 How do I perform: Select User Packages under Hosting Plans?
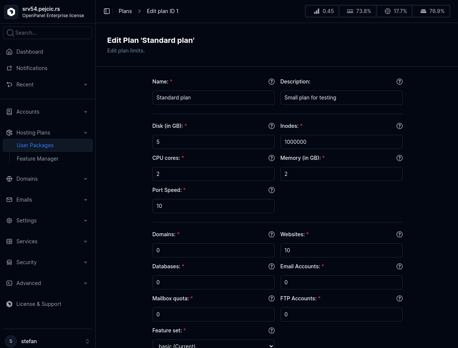click(x=35, y=145)
